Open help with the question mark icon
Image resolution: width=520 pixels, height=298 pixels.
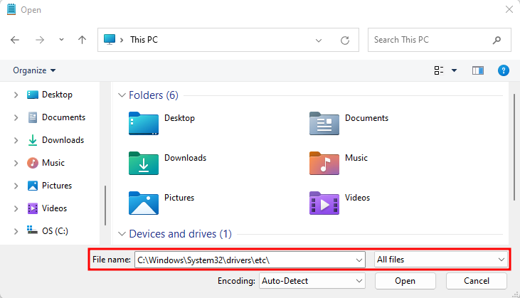click(503, 70)
